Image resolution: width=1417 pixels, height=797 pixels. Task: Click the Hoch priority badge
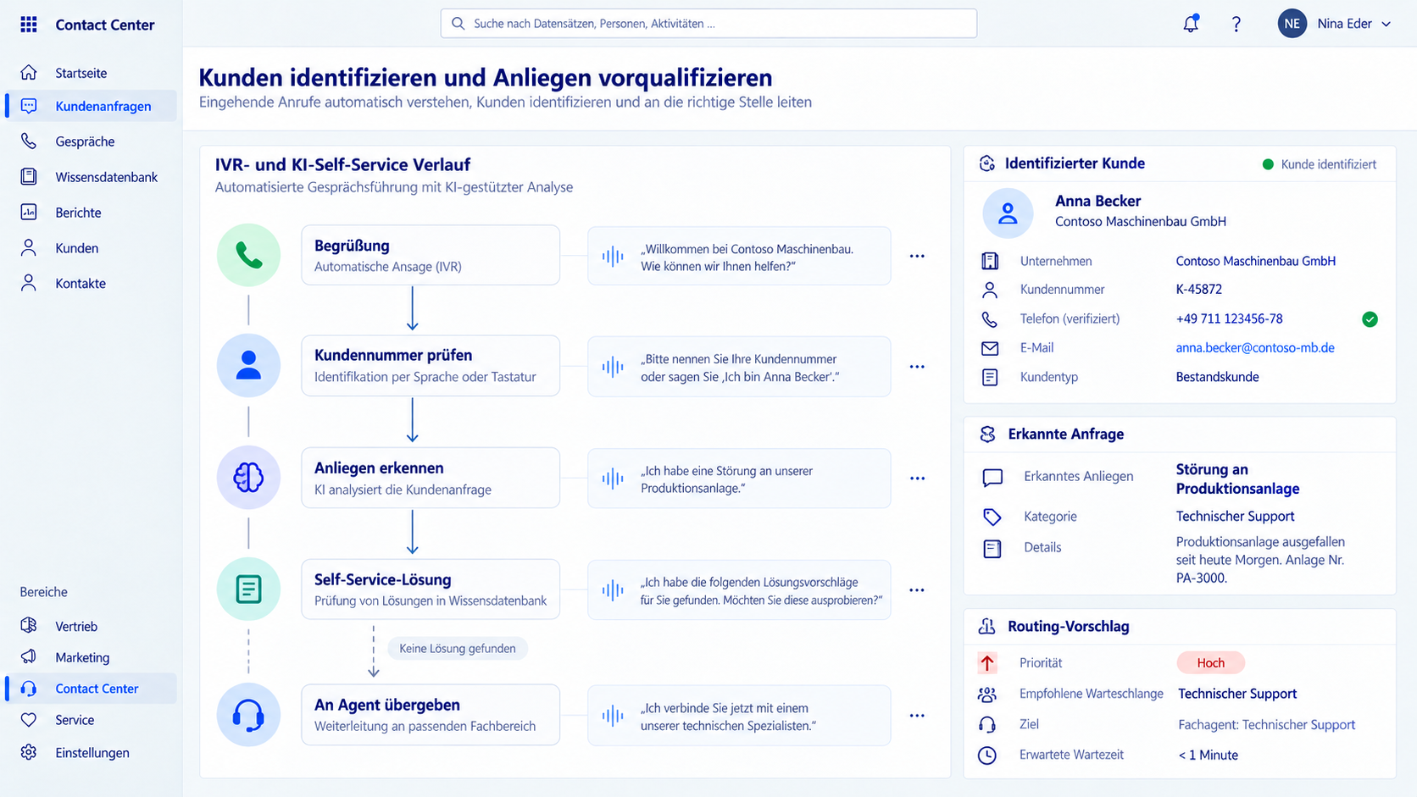pyautogui.click(x=1210, y=662)
